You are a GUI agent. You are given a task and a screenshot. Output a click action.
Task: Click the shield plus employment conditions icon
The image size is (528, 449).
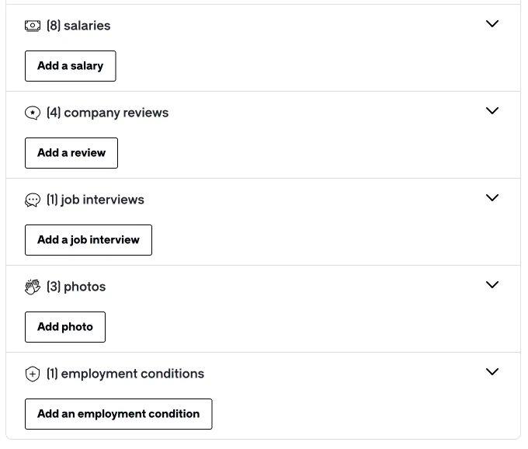coord(33,374)
